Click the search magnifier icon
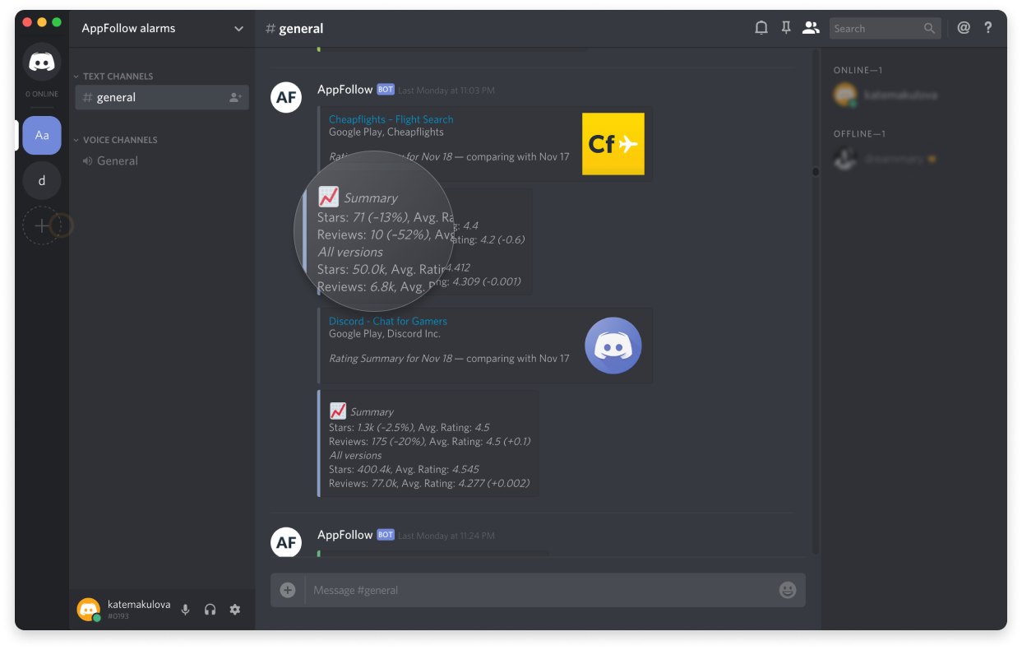The image size is (1022, 650). point(929,29)
